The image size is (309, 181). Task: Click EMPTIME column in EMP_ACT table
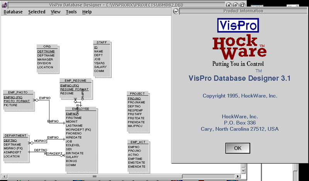135,159
